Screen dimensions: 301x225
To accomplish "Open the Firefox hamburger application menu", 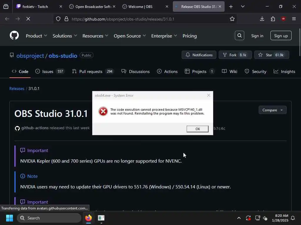I will 294,19.
